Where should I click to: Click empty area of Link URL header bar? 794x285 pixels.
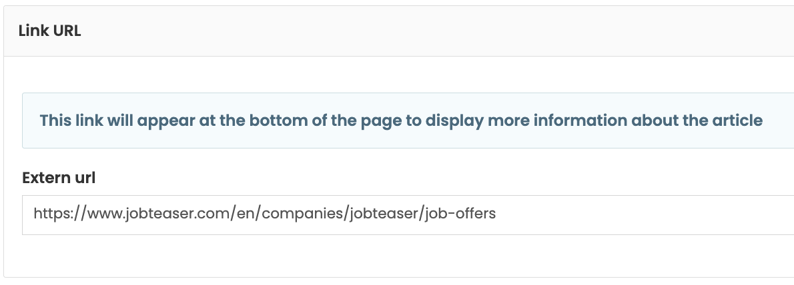click(434, 31)
